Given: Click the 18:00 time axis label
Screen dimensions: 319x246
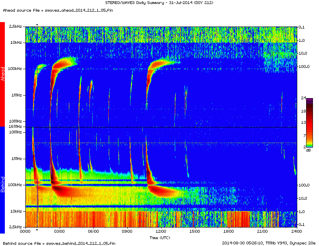Looking at the screenshot, I should [229, 232].
